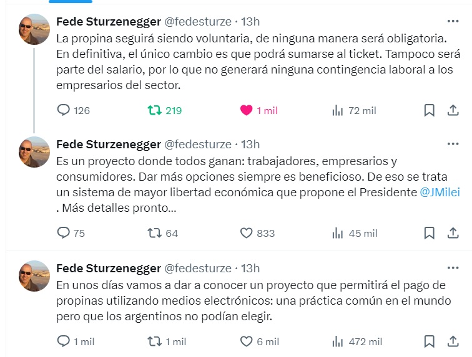Open more options on 'todos ganan' tweet

pos(453,144)
